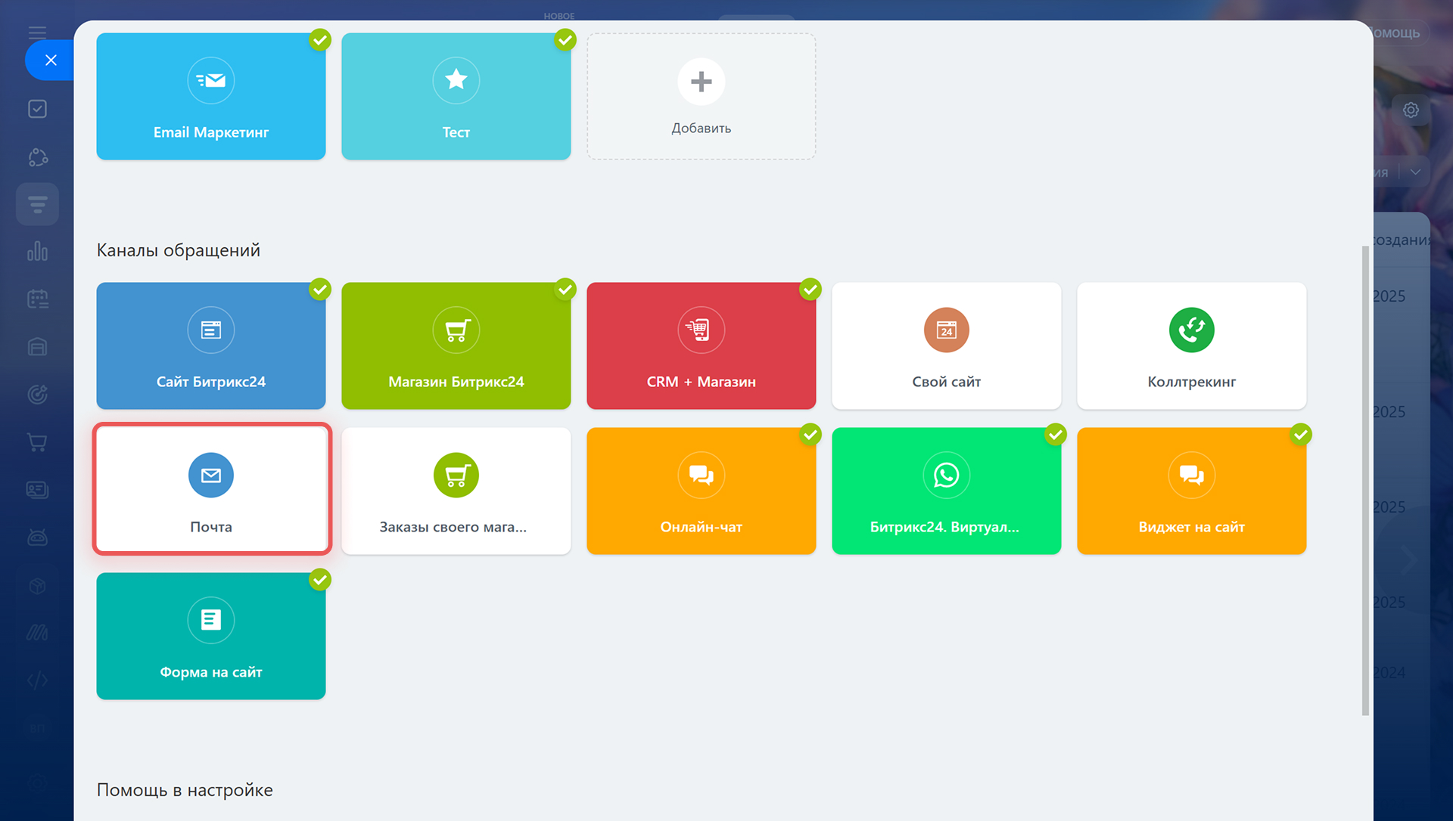Select the Свой сайт channel
This screenshot has height=821, width=1453.
tap(947, 346)
